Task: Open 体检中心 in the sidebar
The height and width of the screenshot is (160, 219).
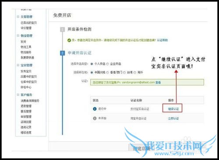Action: click(26, 87)
